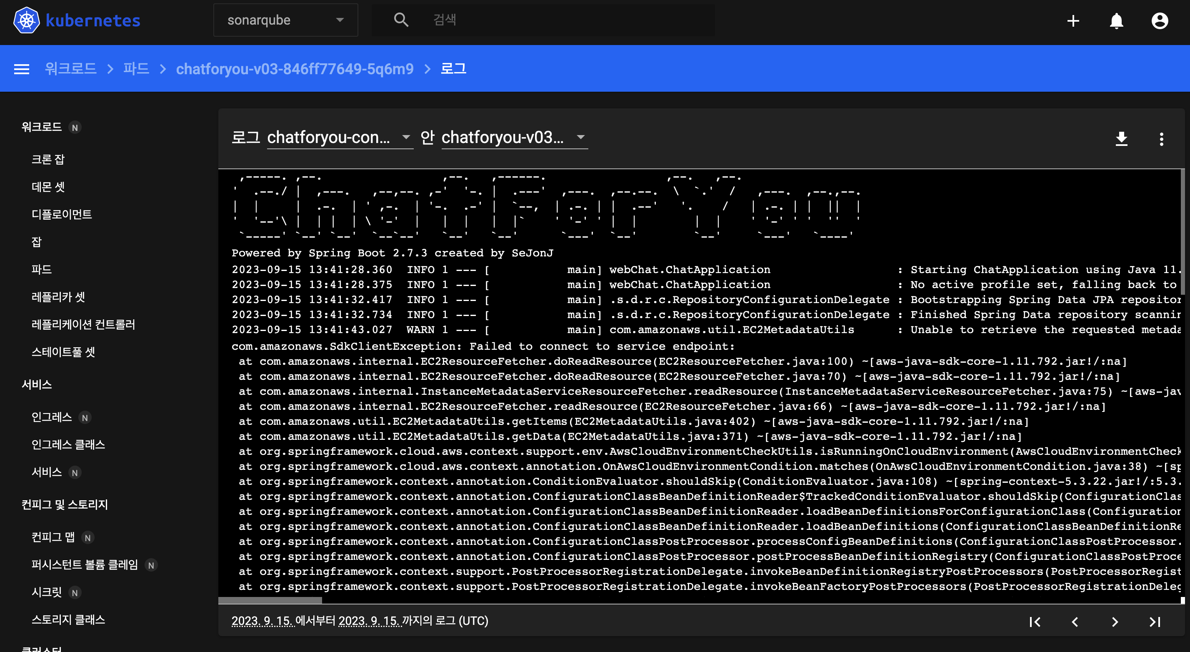Screen dimensions: 1190x652
Task: Open the log options three-dot menu
Action: point(1161,139)
